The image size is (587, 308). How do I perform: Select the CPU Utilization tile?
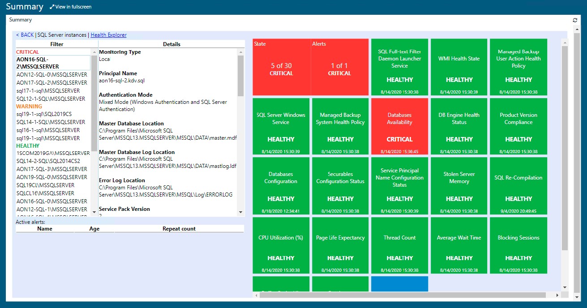click(x=281, y=245)
